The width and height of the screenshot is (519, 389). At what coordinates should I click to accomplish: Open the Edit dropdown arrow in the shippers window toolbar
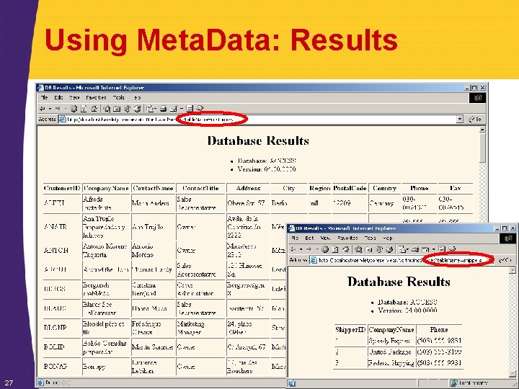point(434,249)
